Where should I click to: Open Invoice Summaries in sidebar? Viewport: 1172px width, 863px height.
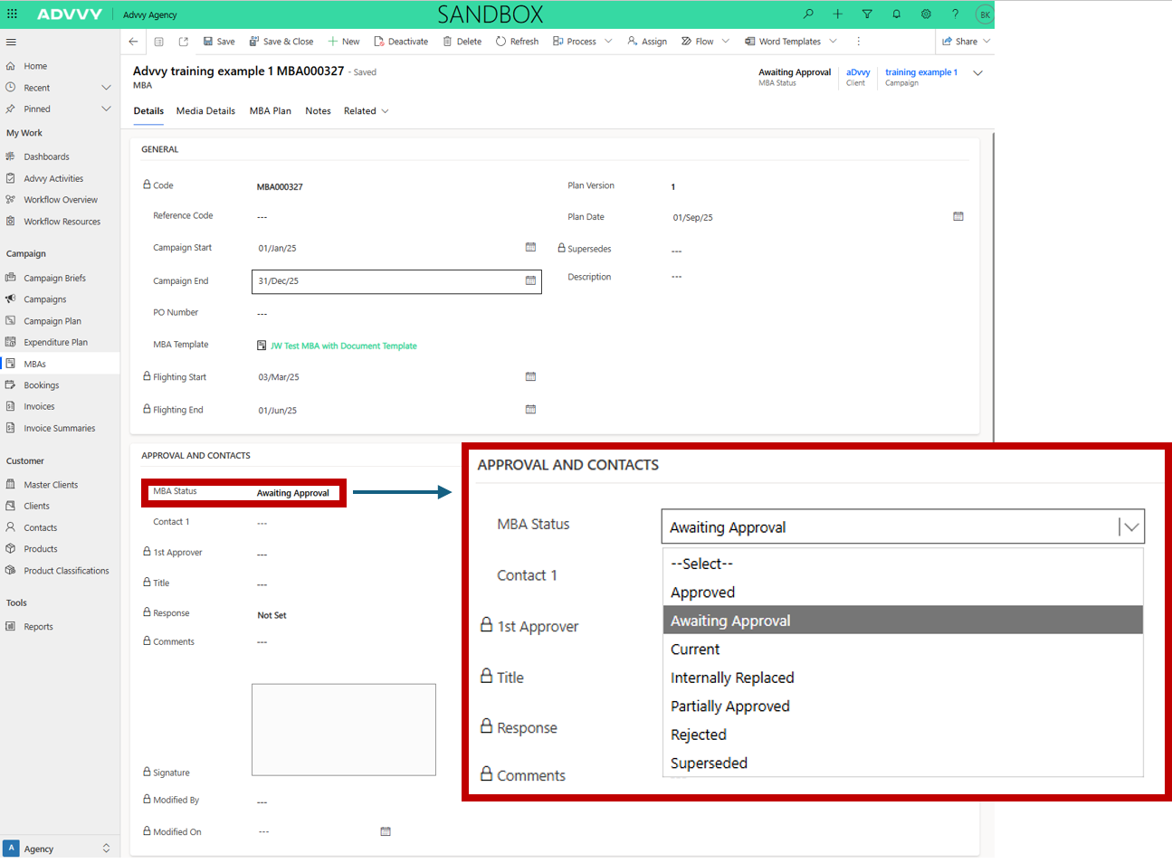(x=59, y=429)
